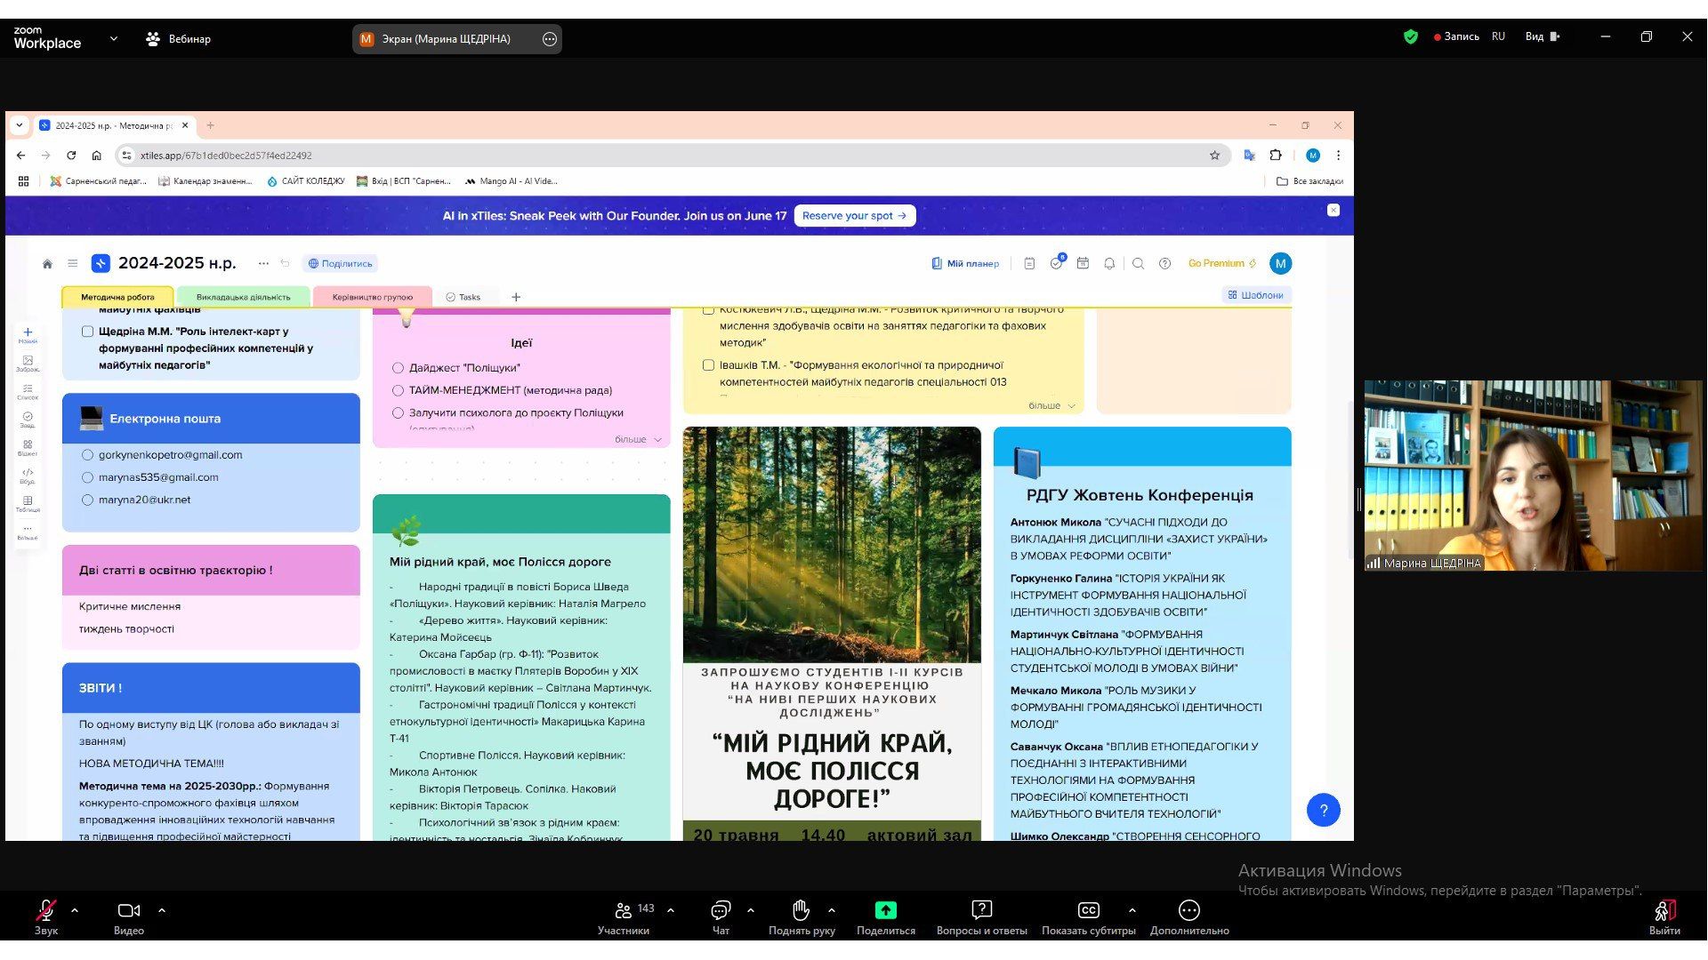Open the help question mark in header
1708x960 pixels.
click(1165, 264)
